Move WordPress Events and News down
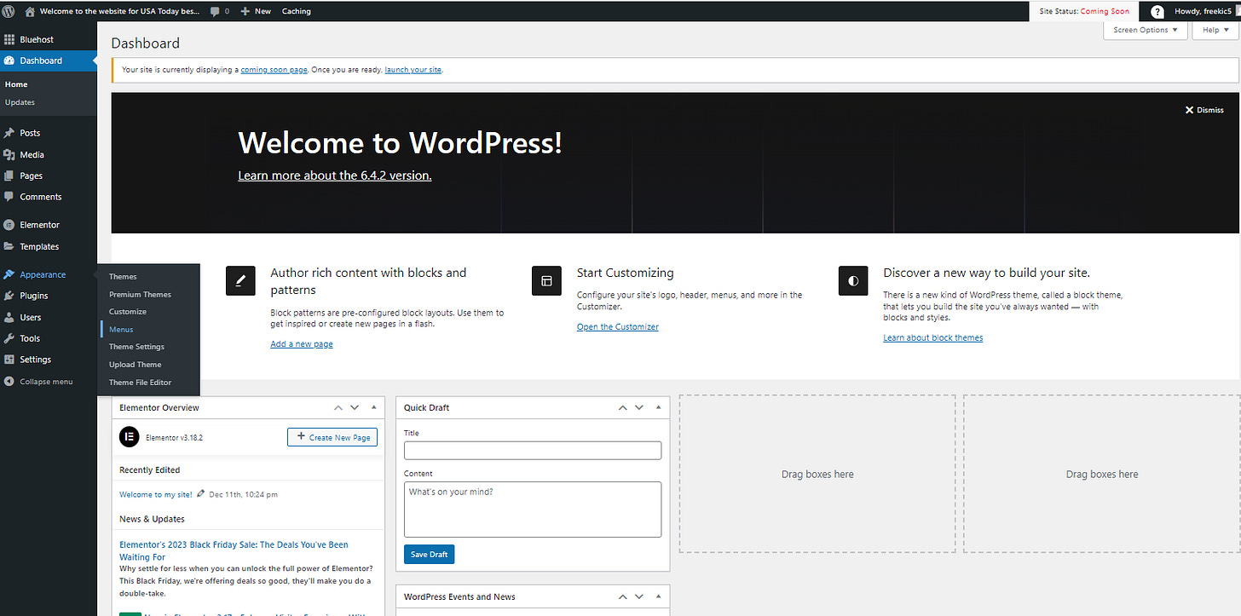The height and width of the screenshot is (616, 1241). [639, 596]
